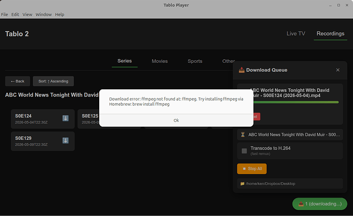Open the View menu
Image resolution: width=353 pixels, height=216 pixels.
27,14
